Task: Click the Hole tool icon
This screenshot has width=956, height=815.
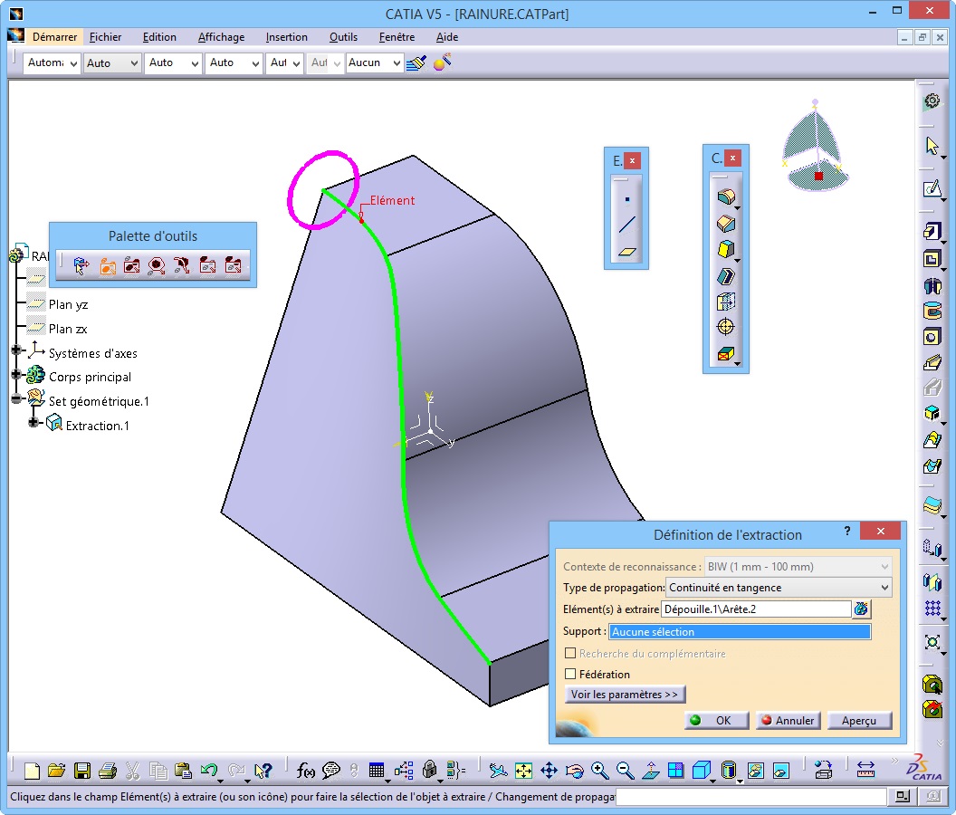Action: pyautogui.click(x=932, y=338)
